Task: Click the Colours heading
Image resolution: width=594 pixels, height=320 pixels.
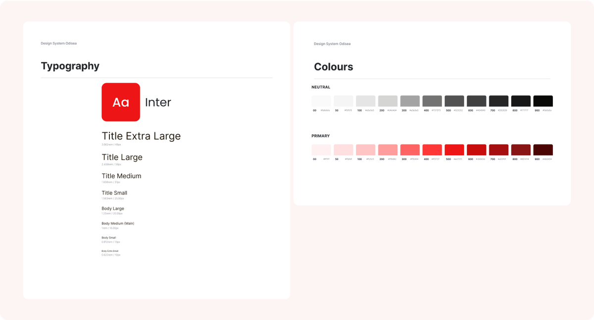Action: pyautogui.click(x=334, y=67)
